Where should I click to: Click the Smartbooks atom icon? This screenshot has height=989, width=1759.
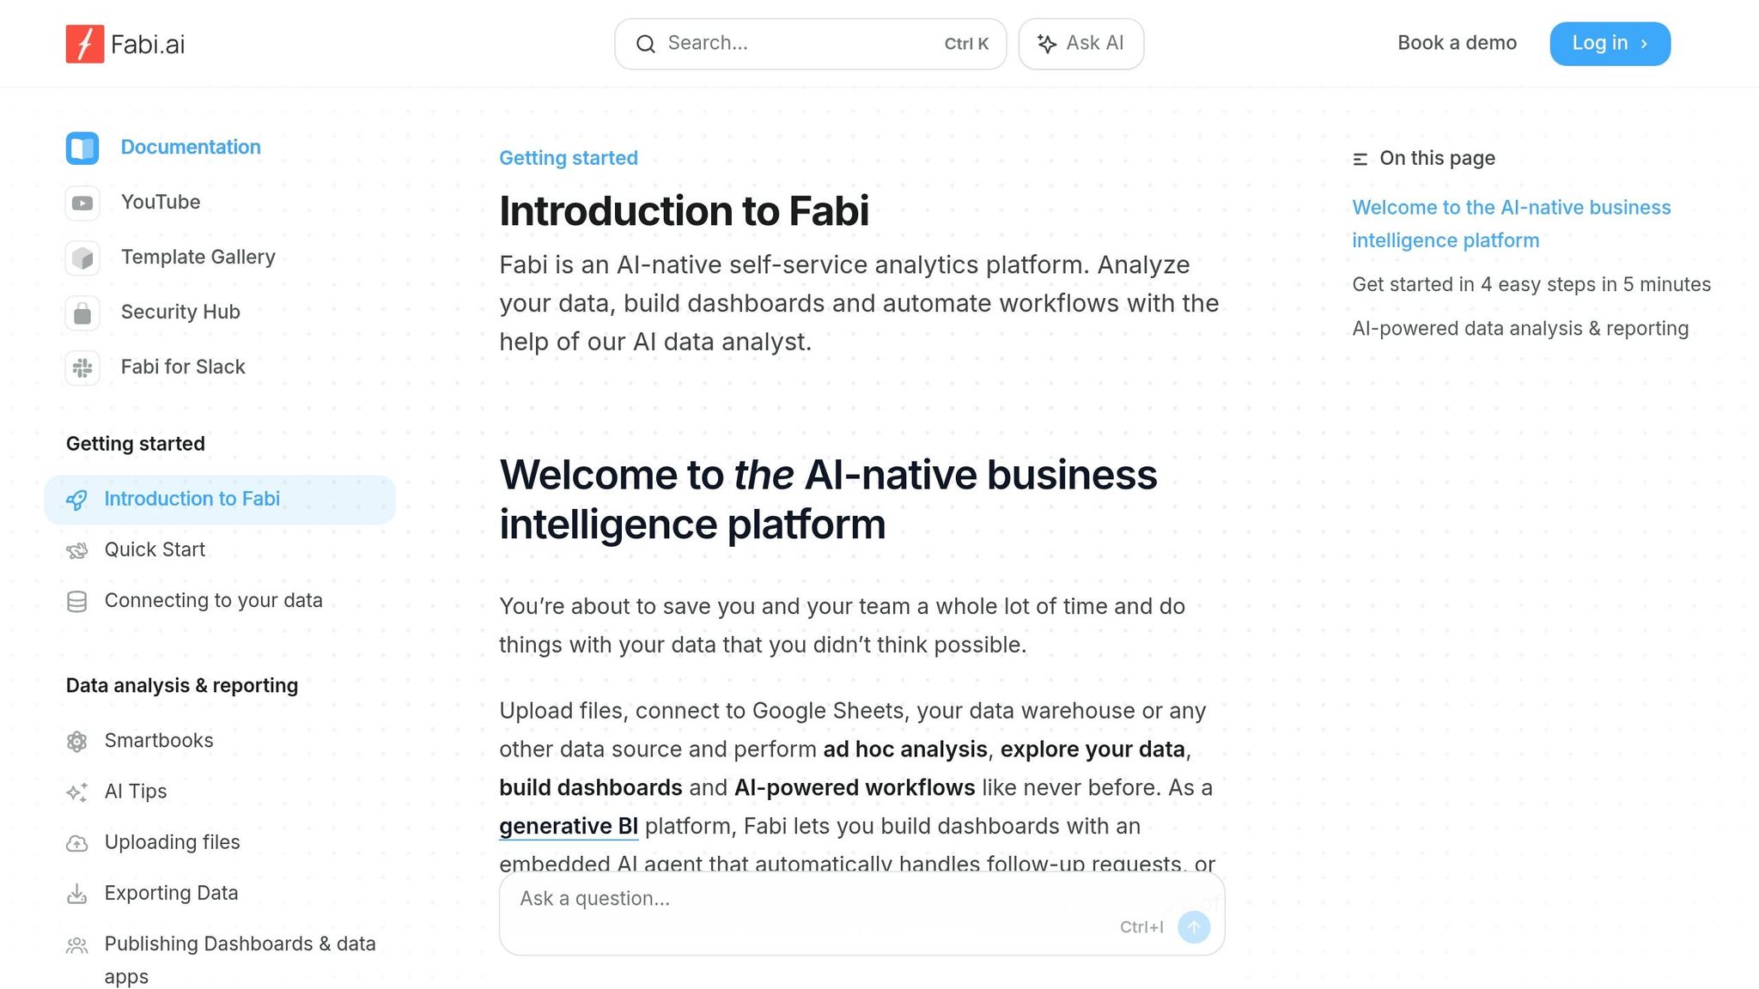pyautogui.click(x=77, y=742)
